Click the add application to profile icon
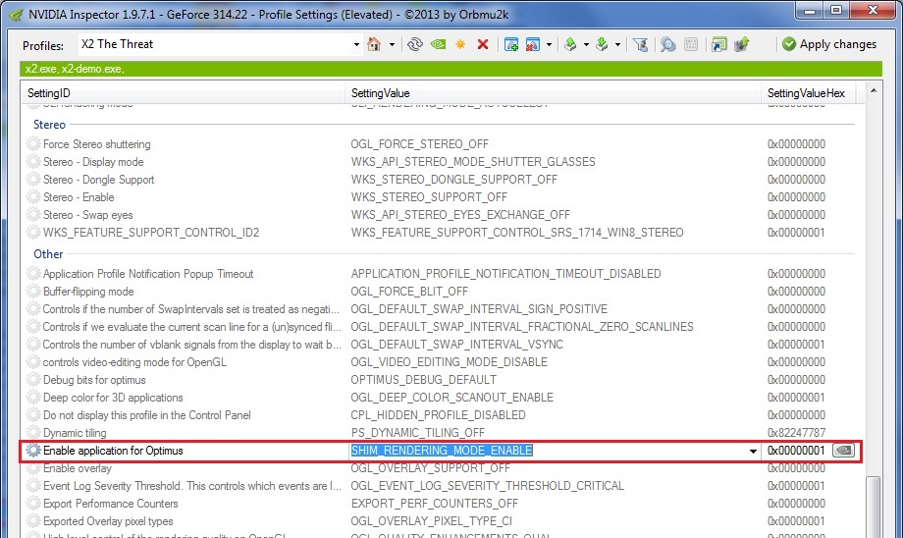The height and width of the screenshot is (538, 903). coord(510,44)
